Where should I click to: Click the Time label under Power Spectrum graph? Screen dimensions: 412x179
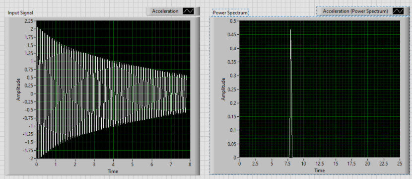(320, 171)
